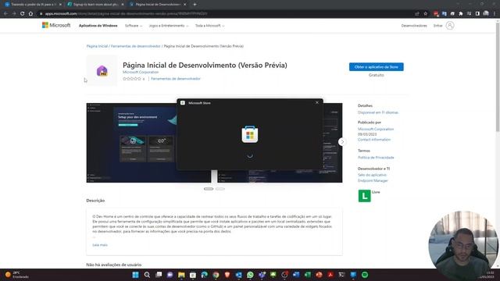Select the Aplicativos do Windows menu item
500x281 pixels.
(98, 26)
